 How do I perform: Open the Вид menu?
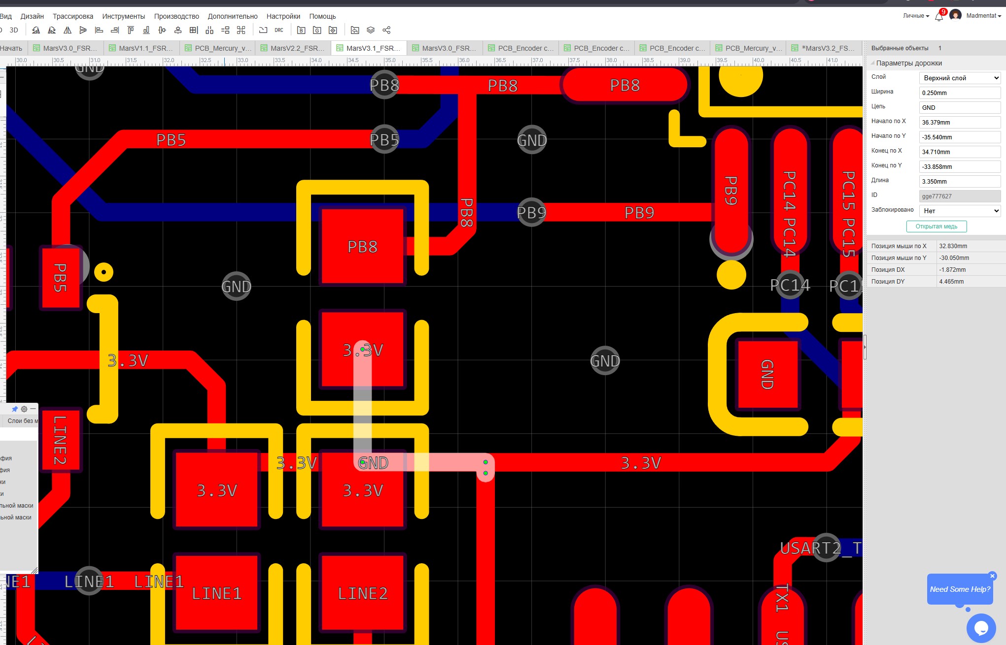[x=5, y=16]
